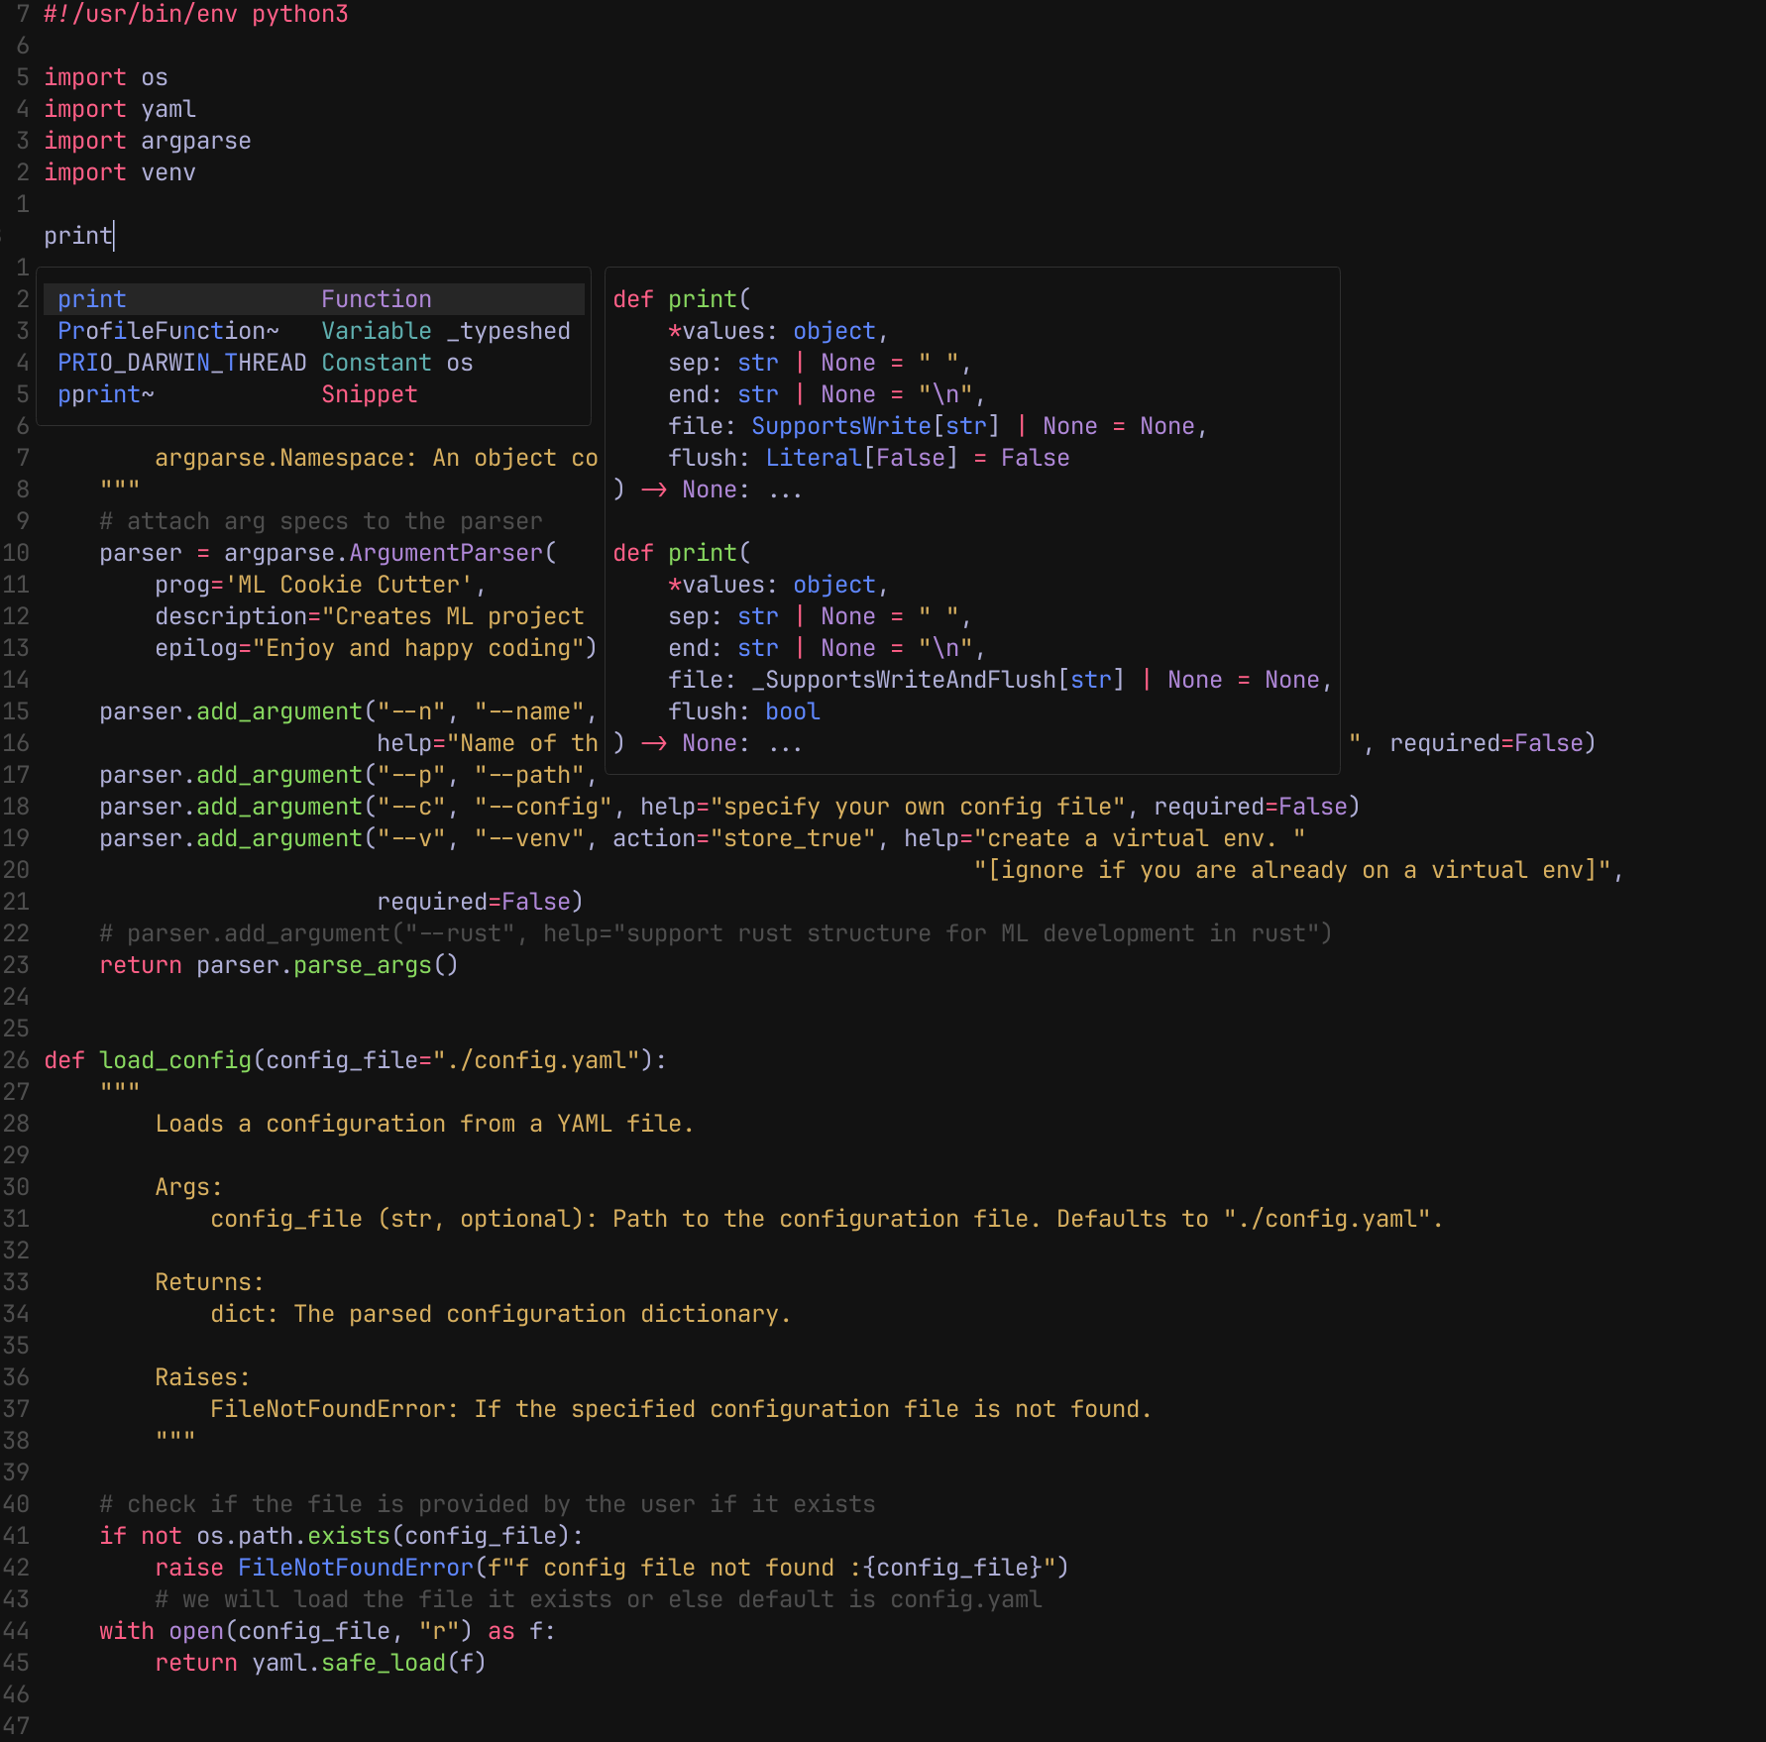This screenshot has height=1742, width=1766.
Task: Click "return parser.parse_args()" statement
Action: coord(278,965)
